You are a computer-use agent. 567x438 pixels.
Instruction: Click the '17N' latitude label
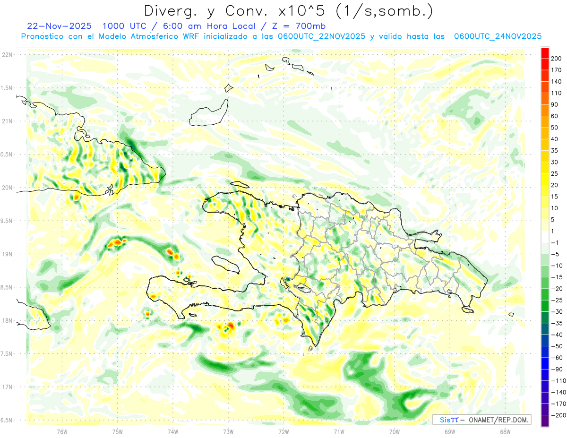pyautogui.click(x=7, y=387)
